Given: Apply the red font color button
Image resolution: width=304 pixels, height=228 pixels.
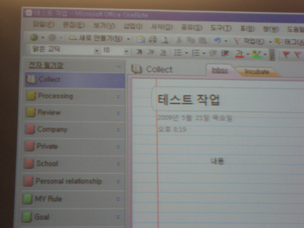Looking at the screenshot, I should pyautogui.click(x=239, y=54).
